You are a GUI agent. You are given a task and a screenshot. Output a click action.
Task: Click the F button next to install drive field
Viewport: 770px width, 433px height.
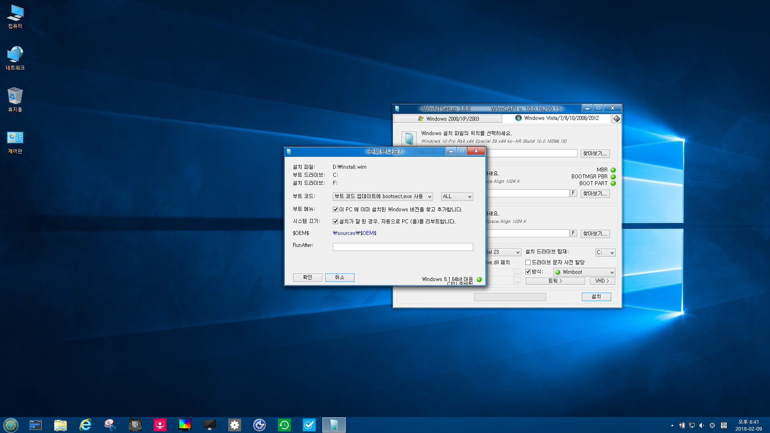pos(573,233)
